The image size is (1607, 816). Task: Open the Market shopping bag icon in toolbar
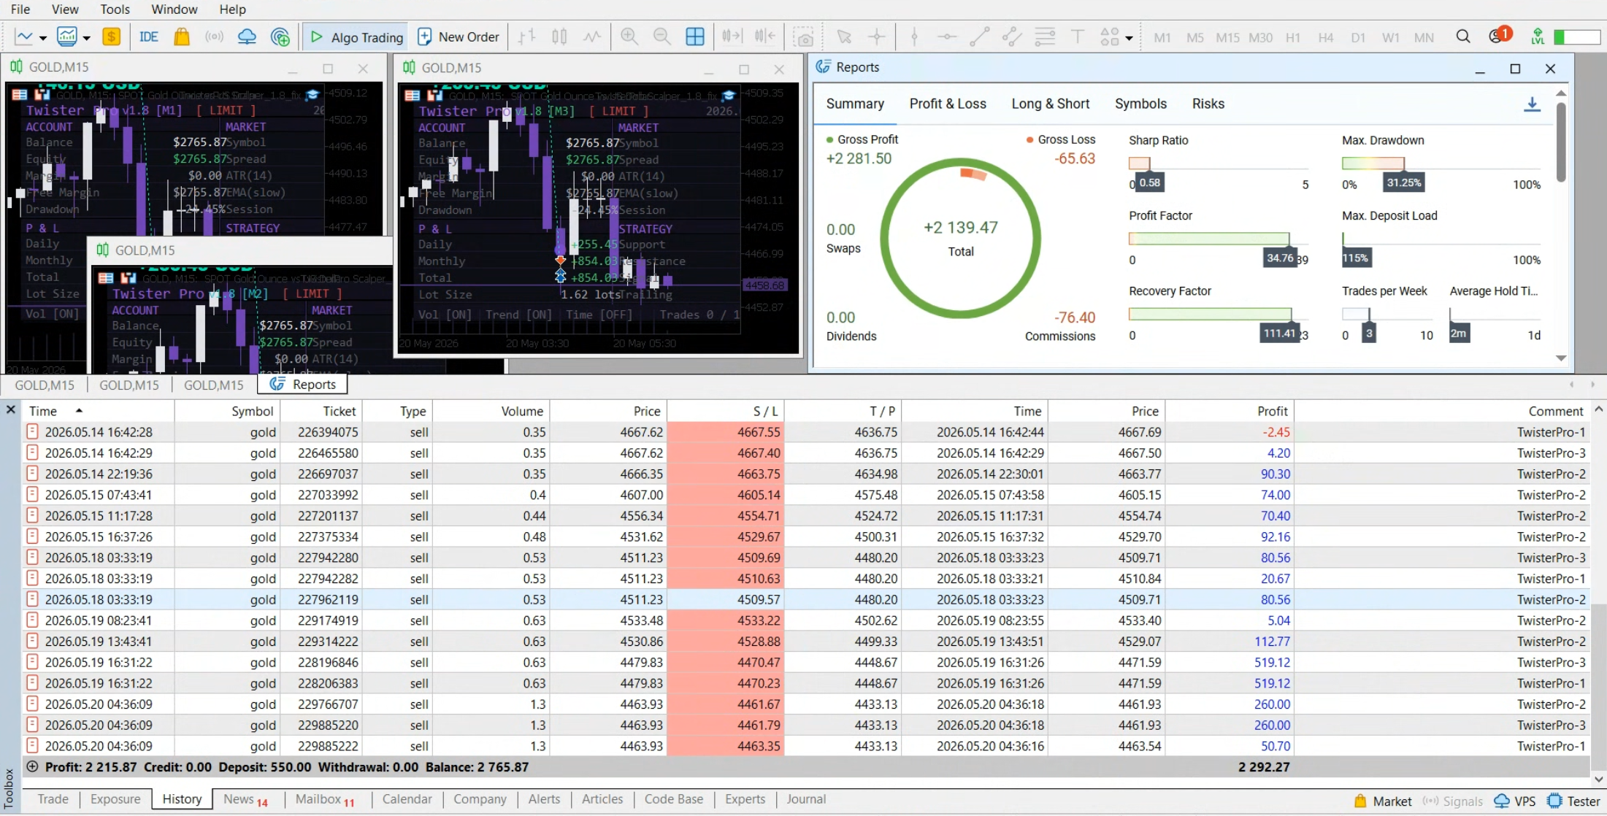click(x=182, y=36)
